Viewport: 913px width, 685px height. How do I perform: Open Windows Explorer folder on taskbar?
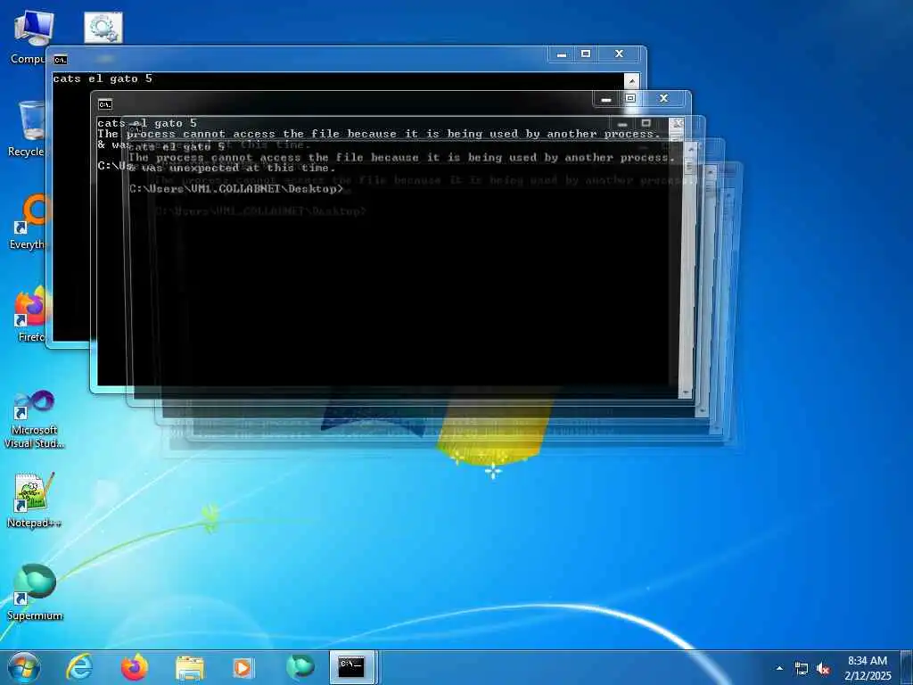pyautogui.click(x=190, y=668)
